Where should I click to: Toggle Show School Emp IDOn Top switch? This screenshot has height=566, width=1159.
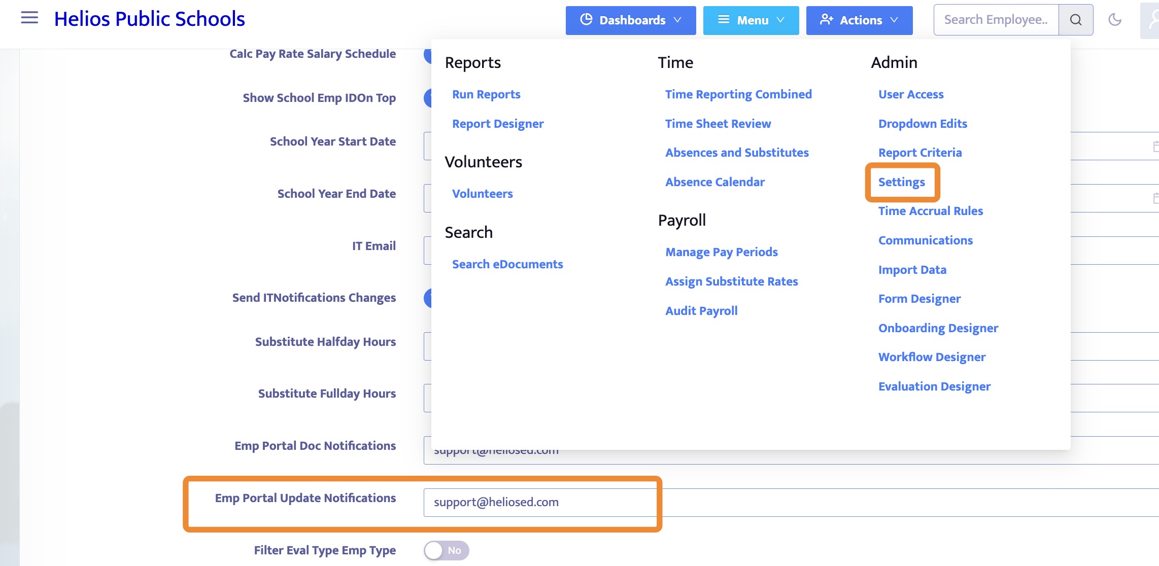click(428, 98)
